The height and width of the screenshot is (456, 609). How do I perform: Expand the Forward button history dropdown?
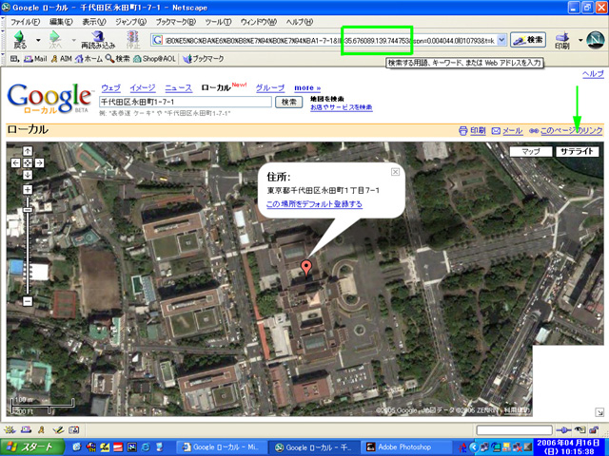coord(73,40)
